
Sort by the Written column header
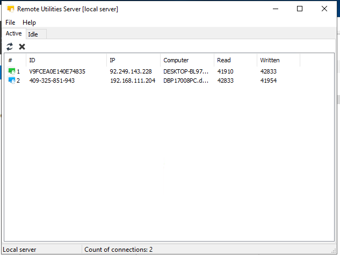pyautogui.click(x=278, y=60)
